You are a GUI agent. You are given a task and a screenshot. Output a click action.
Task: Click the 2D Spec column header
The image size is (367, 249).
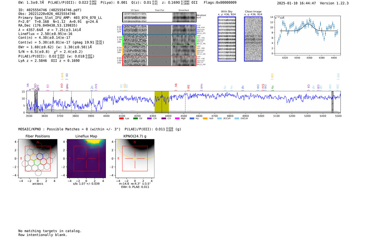(x=135, y=10)
